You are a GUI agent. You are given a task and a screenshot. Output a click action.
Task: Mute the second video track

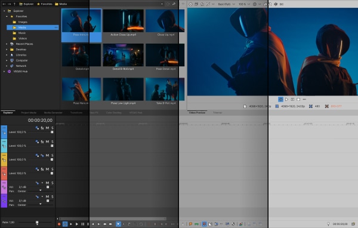47,142
